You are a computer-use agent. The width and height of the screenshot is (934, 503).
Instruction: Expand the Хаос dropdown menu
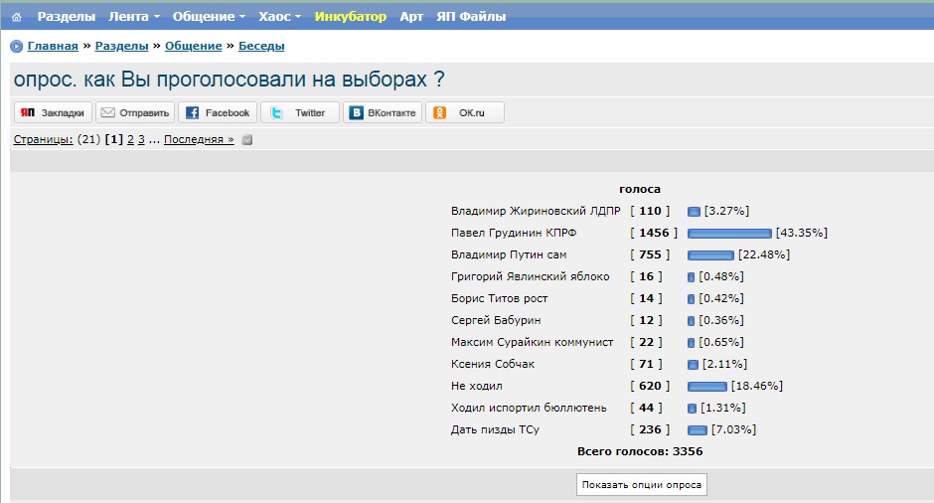(279, 17)
